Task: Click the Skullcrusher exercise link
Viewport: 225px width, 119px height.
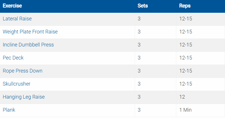Action: point(17,84)
